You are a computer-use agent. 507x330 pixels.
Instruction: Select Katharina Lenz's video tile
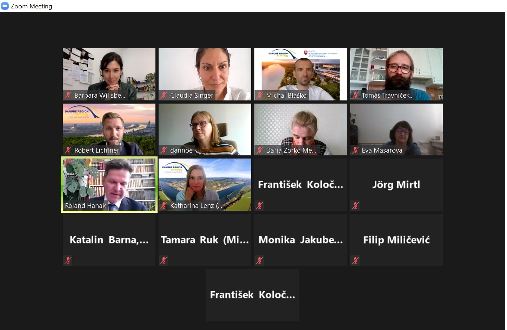click(x=205, y=184)
